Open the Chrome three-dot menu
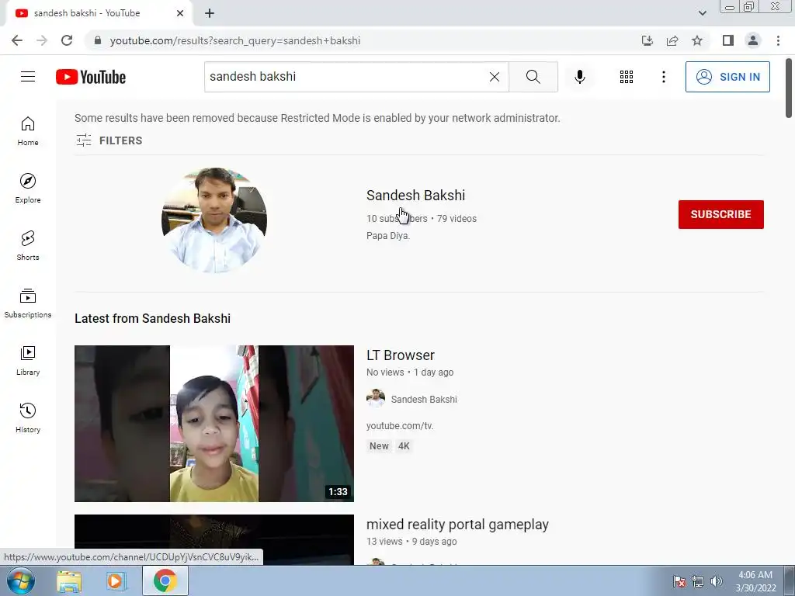 (778, 40)
